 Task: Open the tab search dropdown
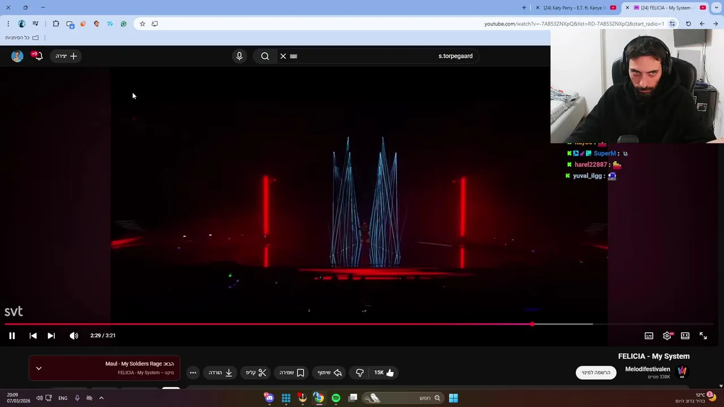click(x=717, y=8)
